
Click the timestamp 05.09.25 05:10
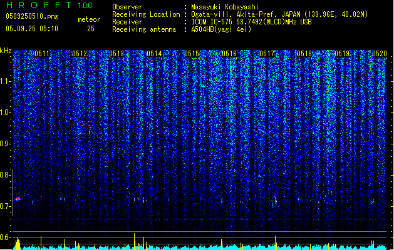32,29
